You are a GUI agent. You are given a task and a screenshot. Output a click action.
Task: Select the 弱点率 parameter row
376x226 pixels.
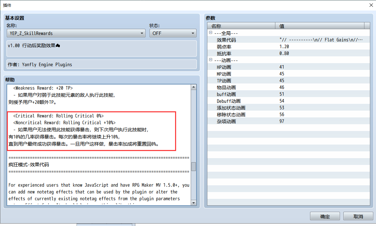pyautogui.click(x=289, y=47)
